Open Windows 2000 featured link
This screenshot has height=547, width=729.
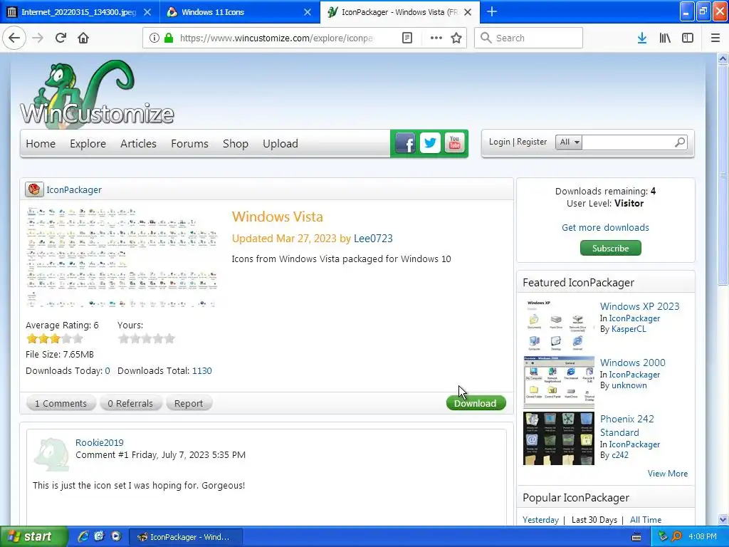pos(632,363)
